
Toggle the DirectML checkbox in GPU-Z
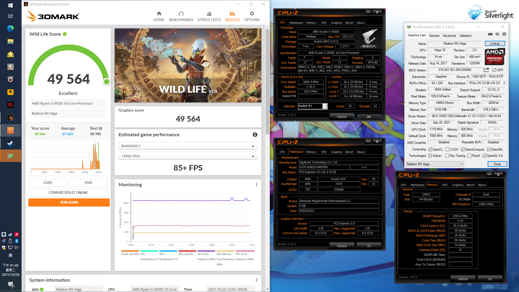489,150
